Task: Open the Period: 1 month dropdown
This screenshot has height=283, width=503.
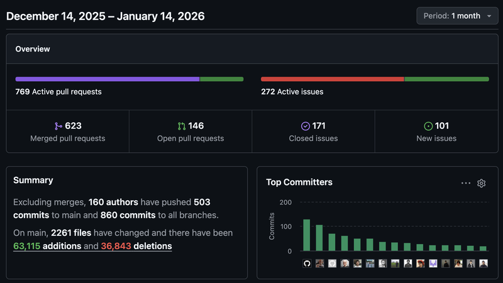Action: pos(457,16)
